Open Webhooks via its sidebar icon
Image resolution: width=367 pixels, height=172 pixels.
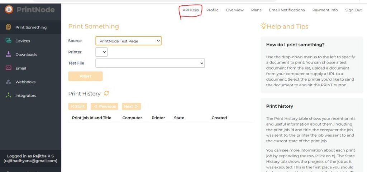click(x=8, y=82)
